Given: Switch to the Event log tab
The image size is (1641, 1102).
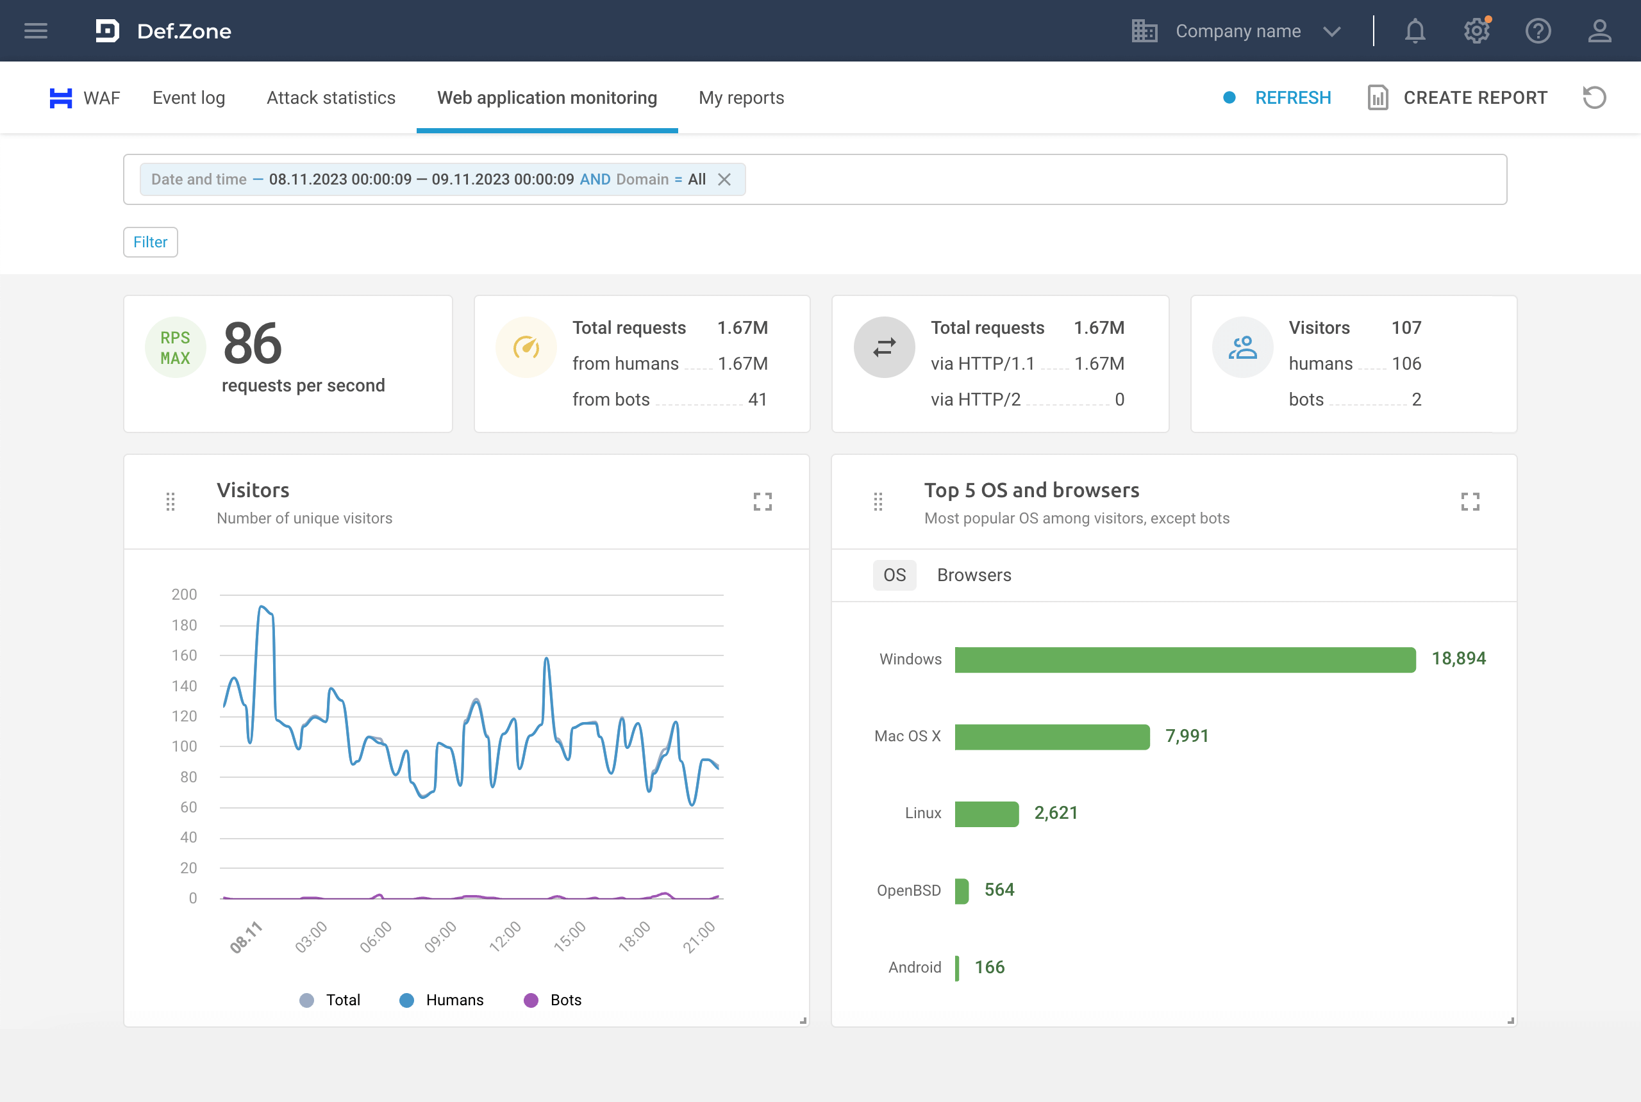Looking at the screenshot, I should (x=188, y=97).
